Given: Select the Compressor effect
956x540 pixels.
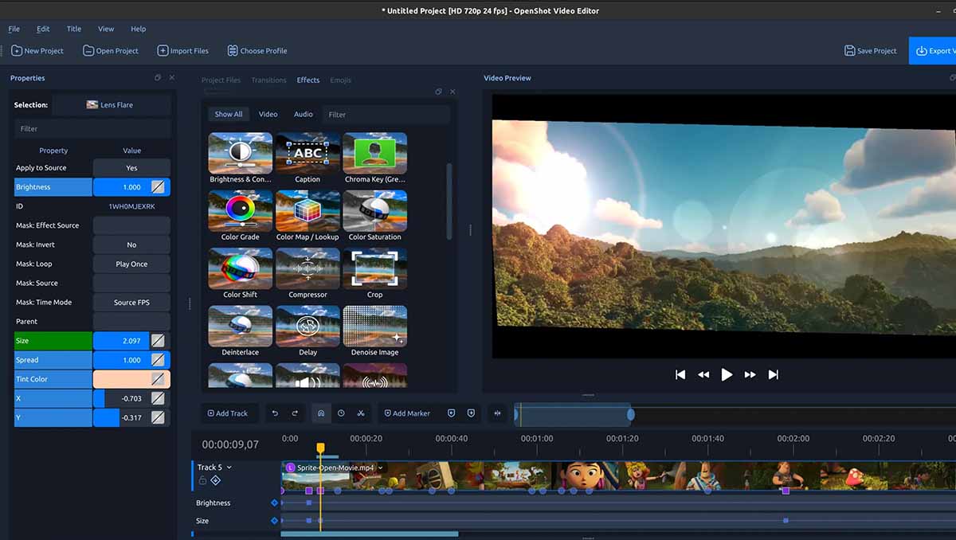Looking at the screenshot, I should click(308, 273).
